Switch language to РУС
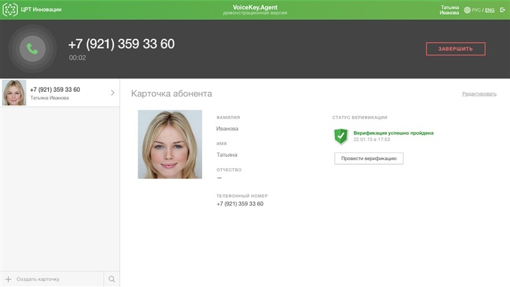The width and height of the screenshot is (510, 287). pyautogui.click(x=476, y=10)
